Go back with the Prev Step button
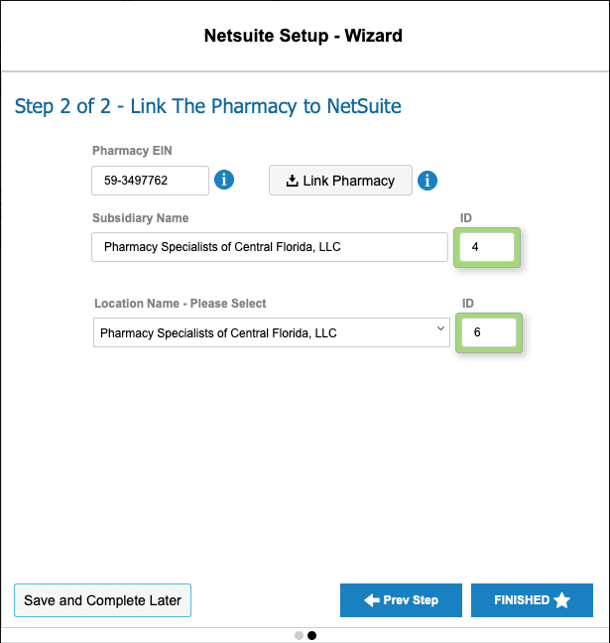This screenshot has width=610, height=643. [x=401, y=600]
